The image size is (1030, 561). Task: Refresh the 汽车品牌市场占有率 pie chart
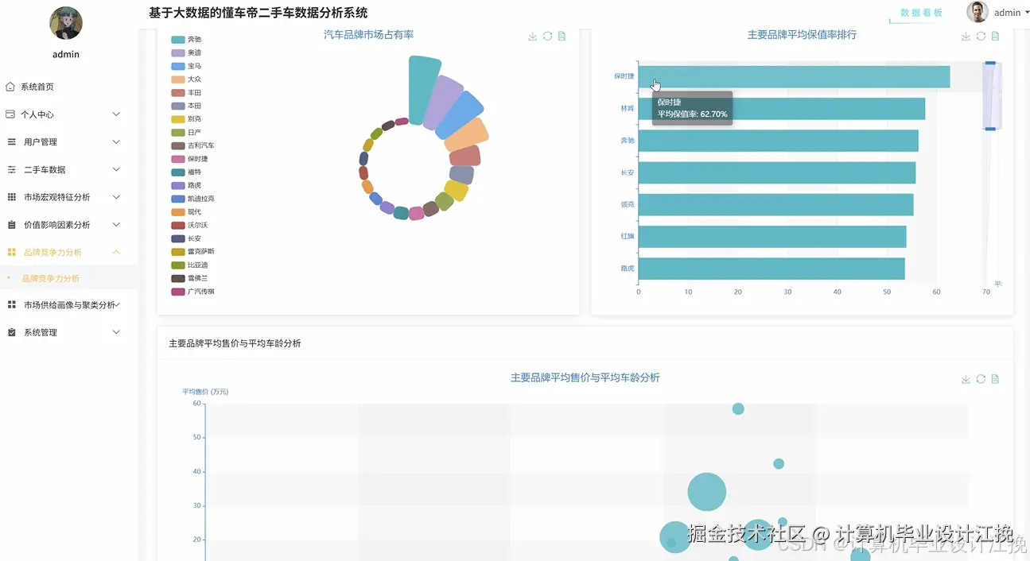[x=547, y=37]
